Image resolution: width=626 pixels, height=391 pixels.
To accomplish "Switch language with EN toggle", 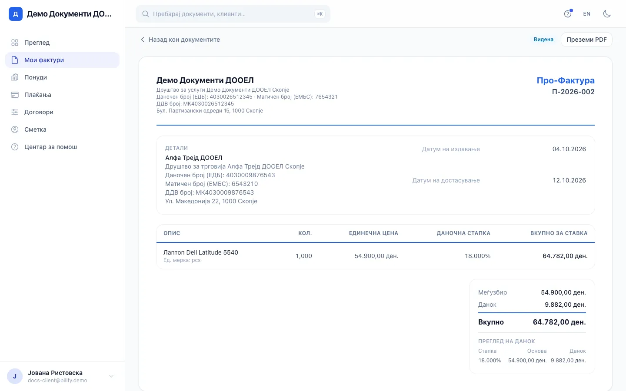I will tap(587, 14).
